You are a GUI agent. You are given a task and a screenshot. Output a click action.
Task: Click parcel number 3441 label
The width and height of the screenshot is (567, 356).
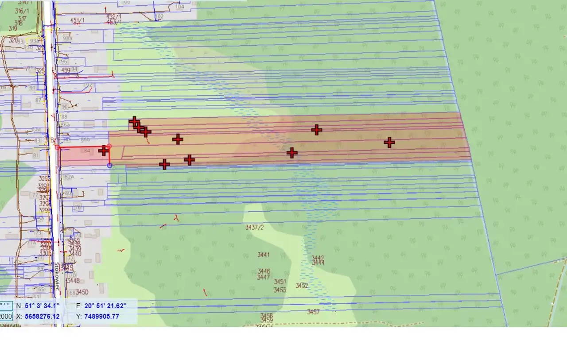pyautogui.click(x=264, y=255)
